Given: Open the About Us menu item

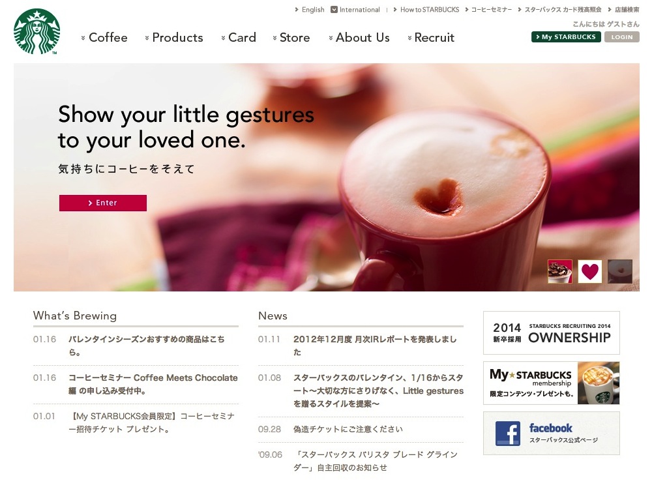Looking at the screenshot, I should pyautogui.click(x=359, y=37).
